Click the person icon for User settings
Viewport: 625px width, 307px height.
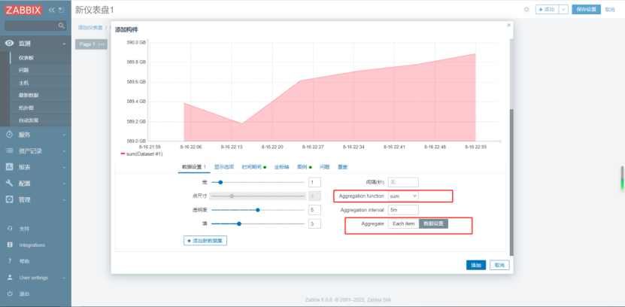[10, 278]
